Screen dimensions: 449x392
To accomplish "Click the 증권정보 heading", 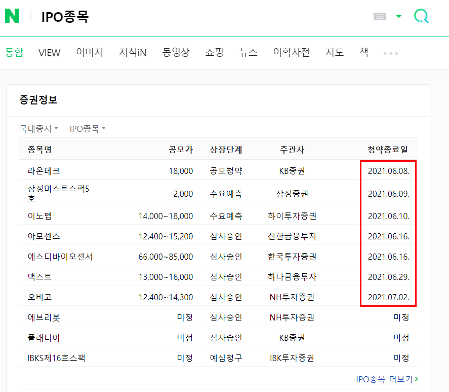I will (38, 100).
